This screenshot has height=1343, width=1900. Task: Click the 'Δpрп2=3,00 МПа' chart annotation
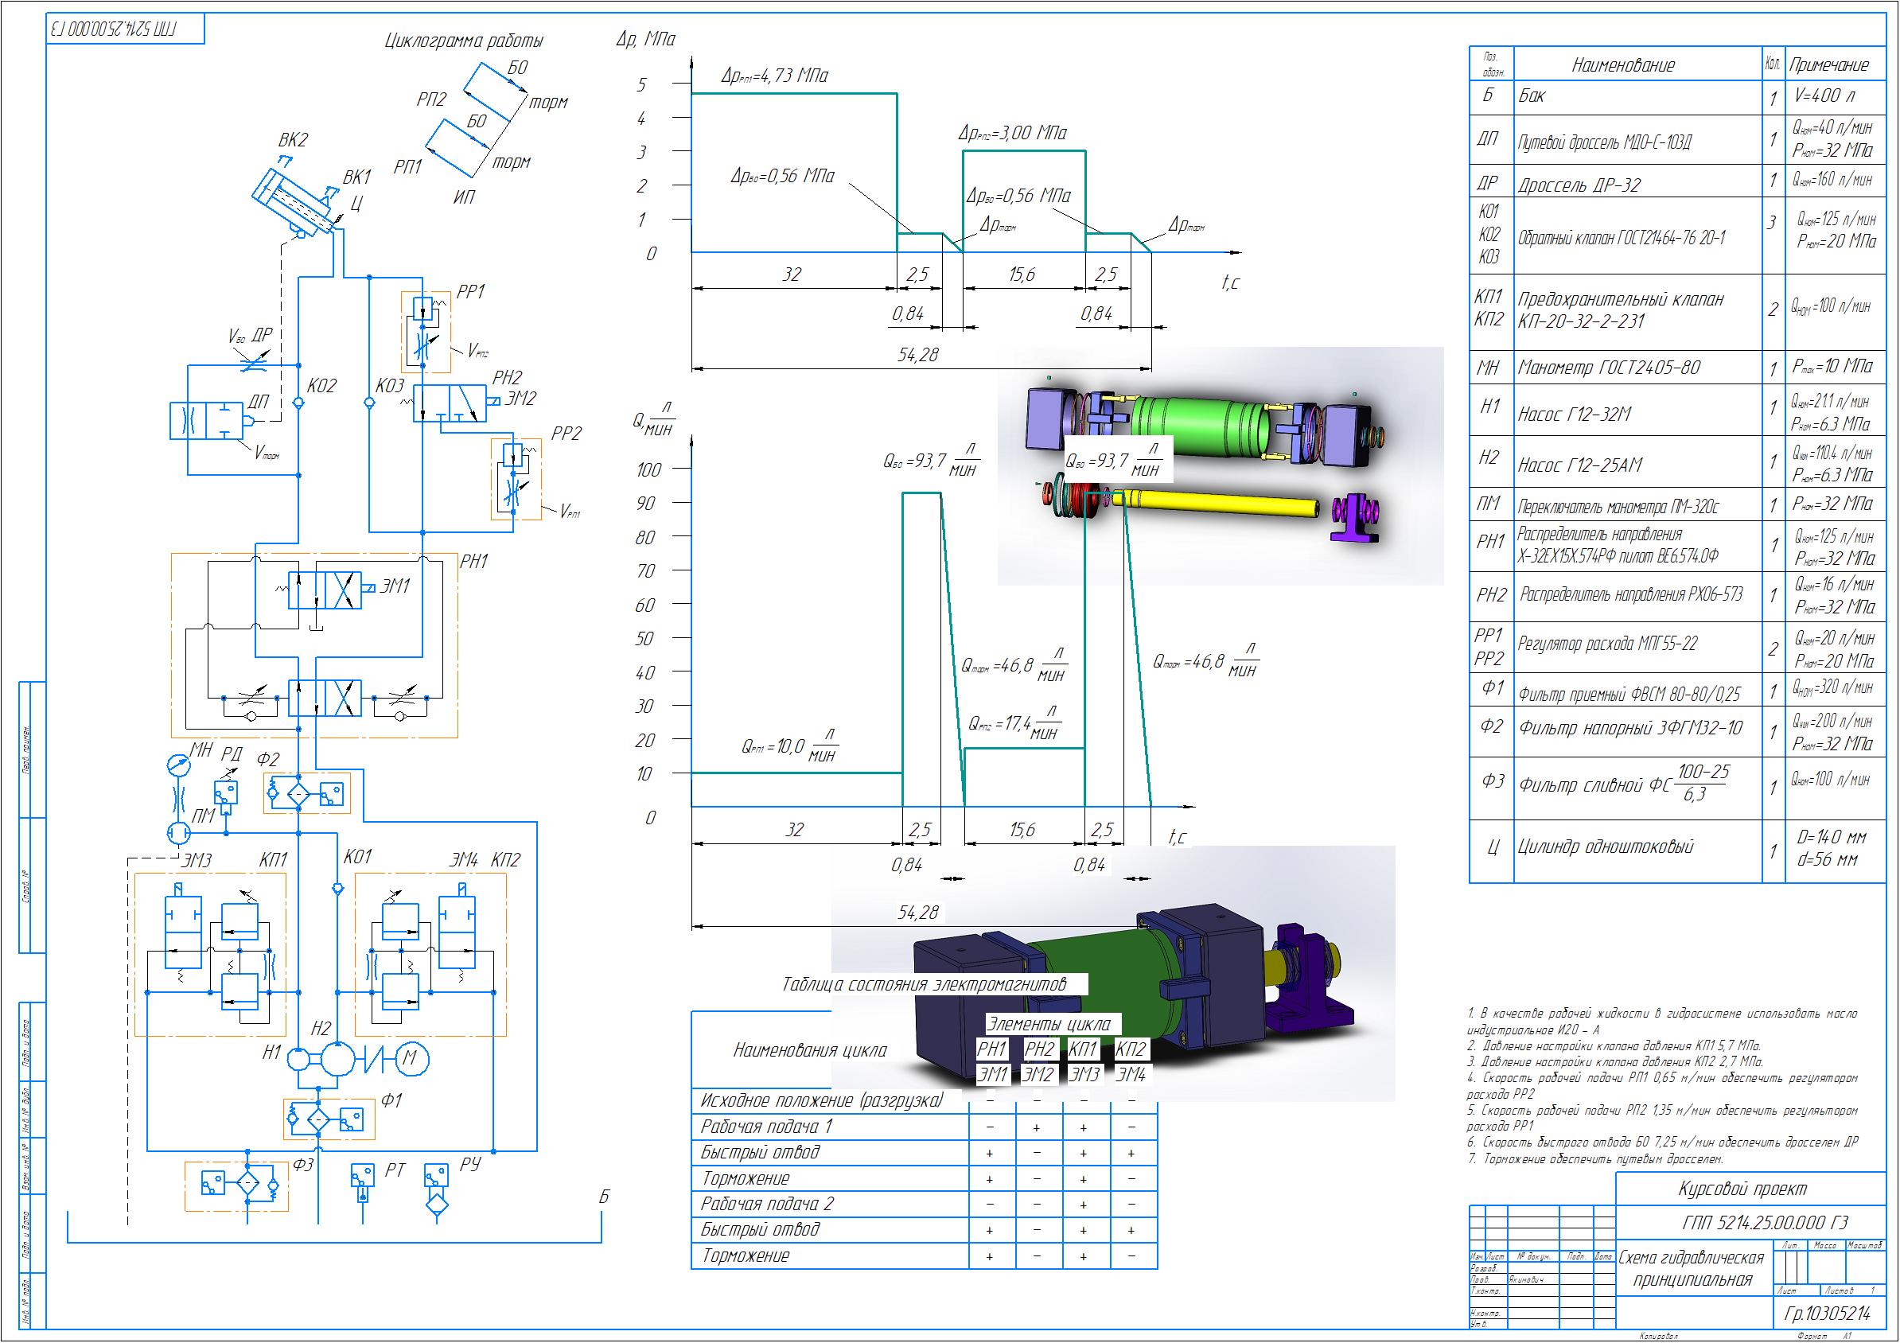pyautogui.click(x=1012, y=133)
